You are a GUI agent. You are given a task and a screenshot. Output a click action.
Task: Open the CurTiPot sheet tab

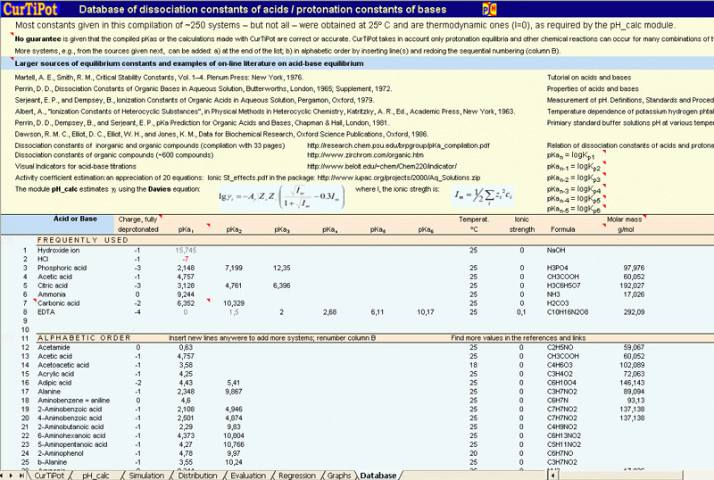(49, 476)
